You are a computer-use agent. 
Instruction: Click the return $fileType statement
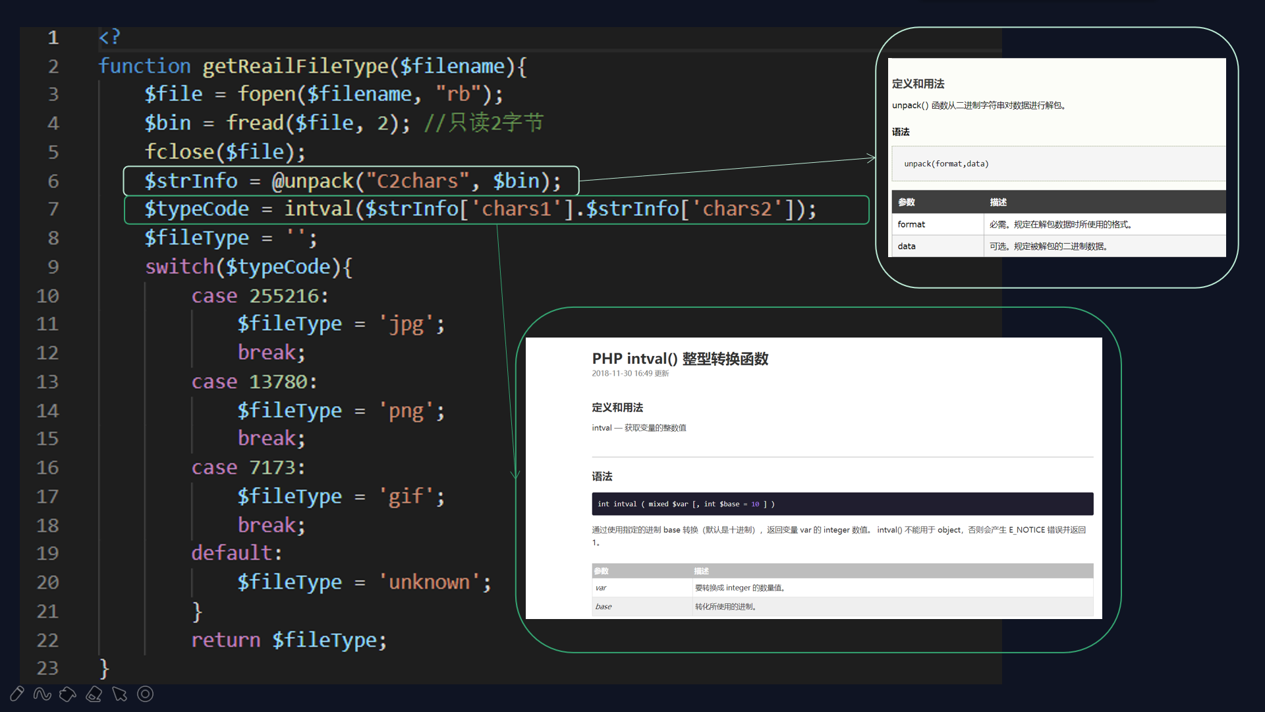tap(289, 639)
